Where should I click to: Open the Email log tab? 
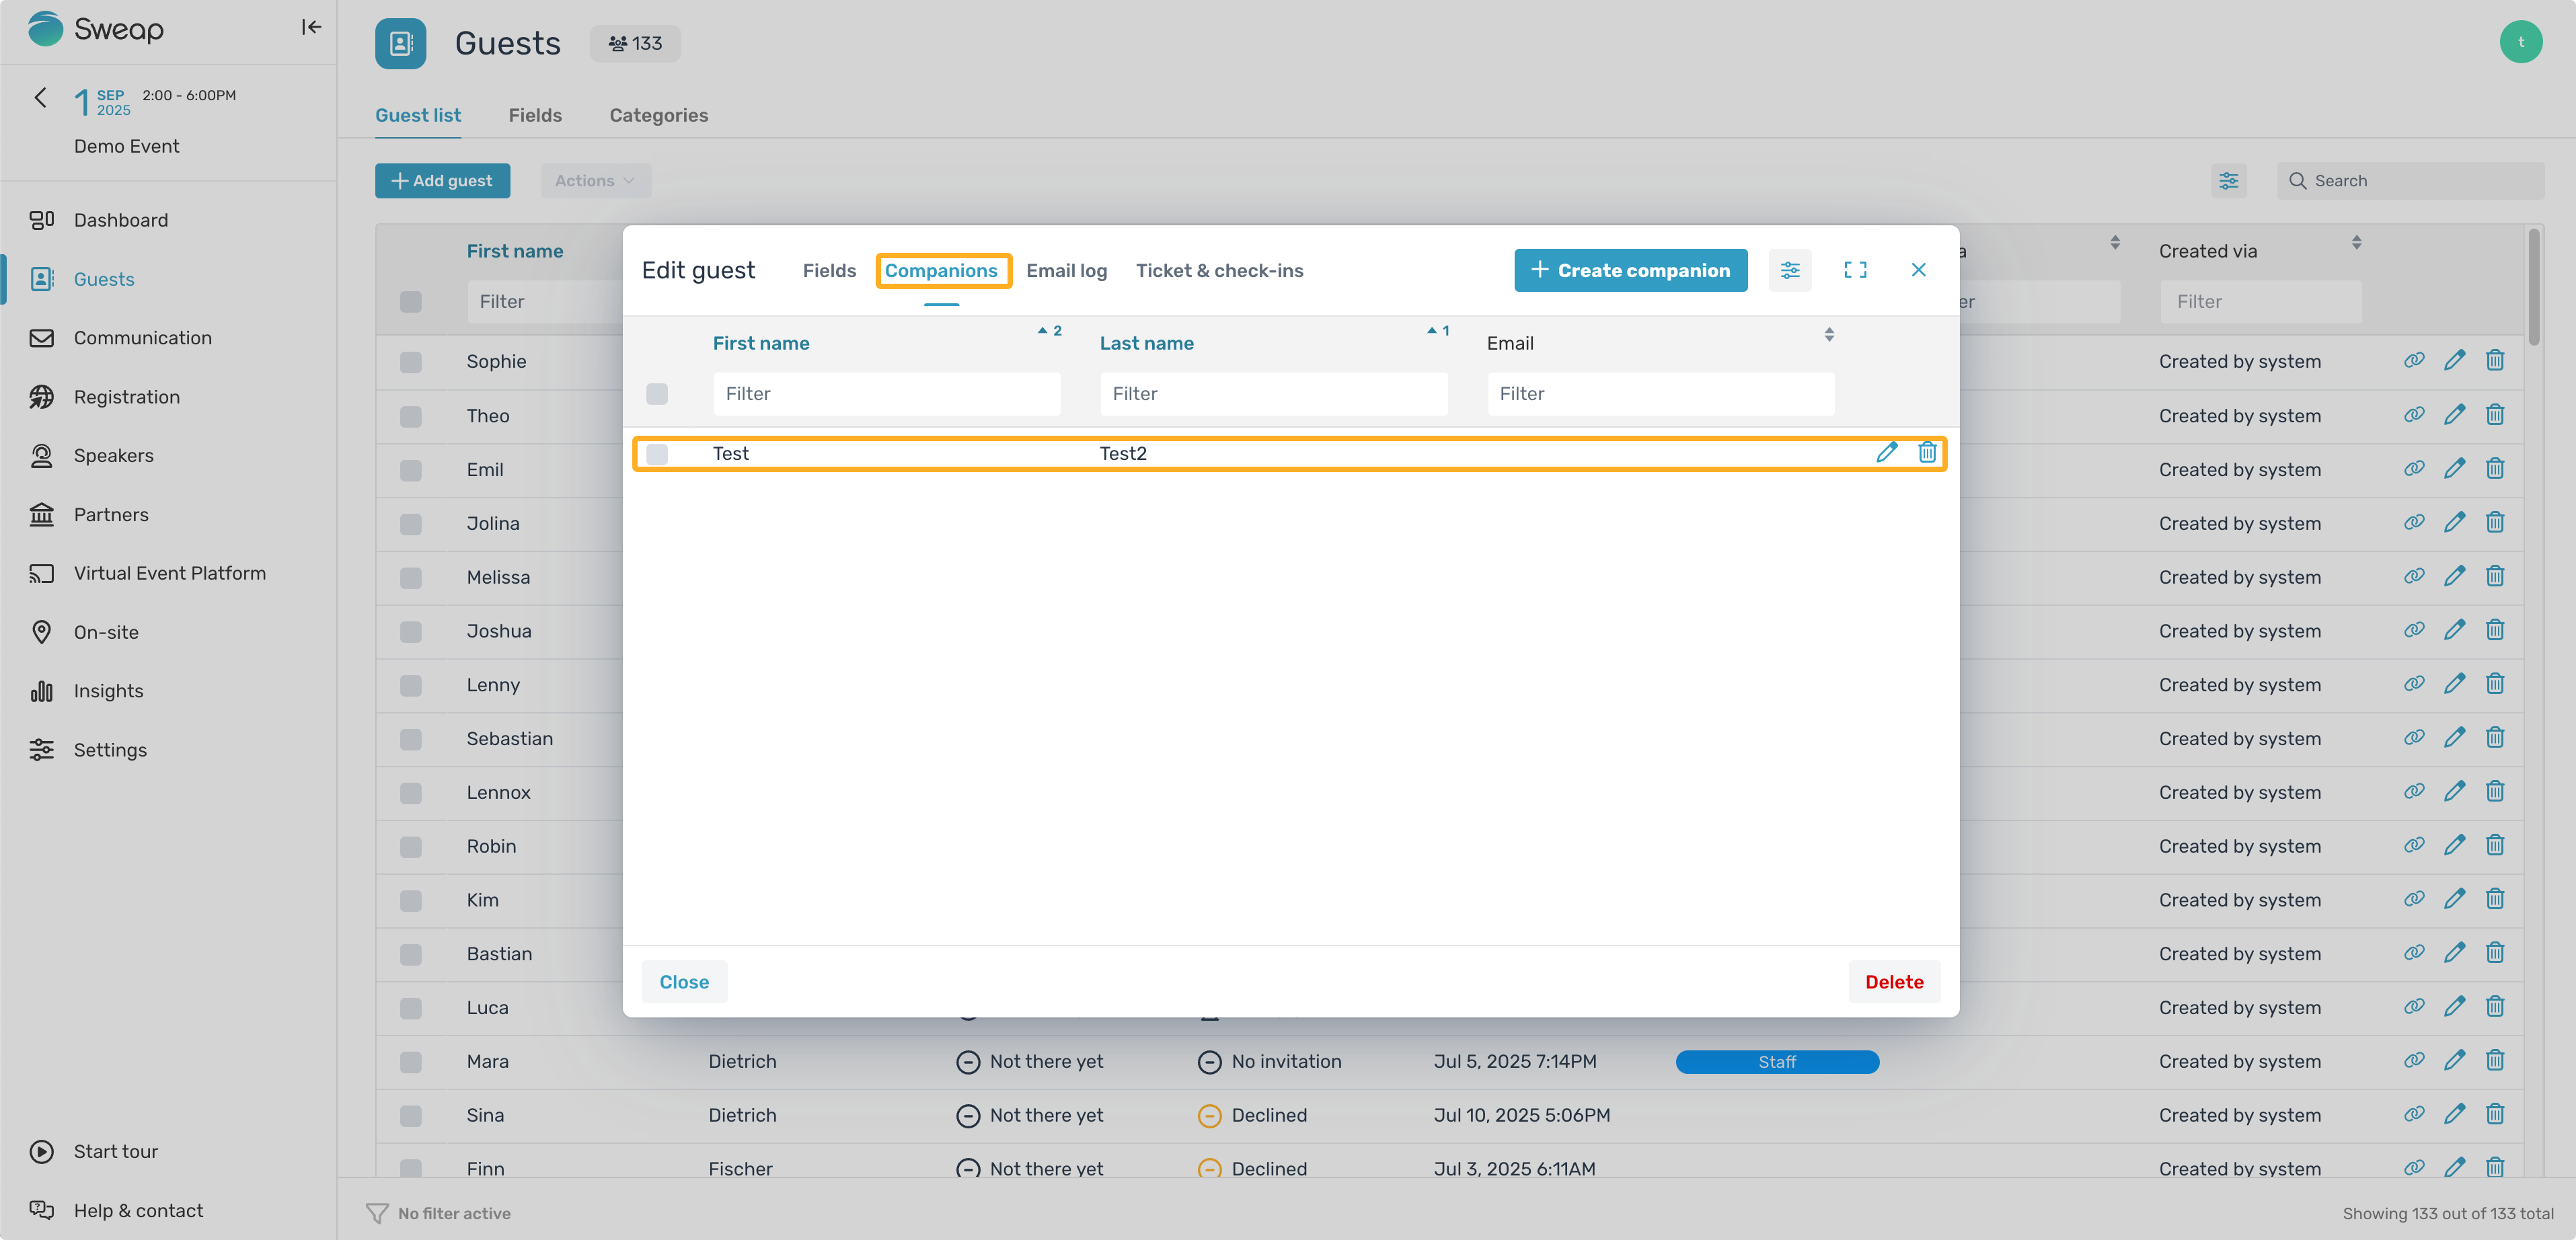[x=1066, y=270]
